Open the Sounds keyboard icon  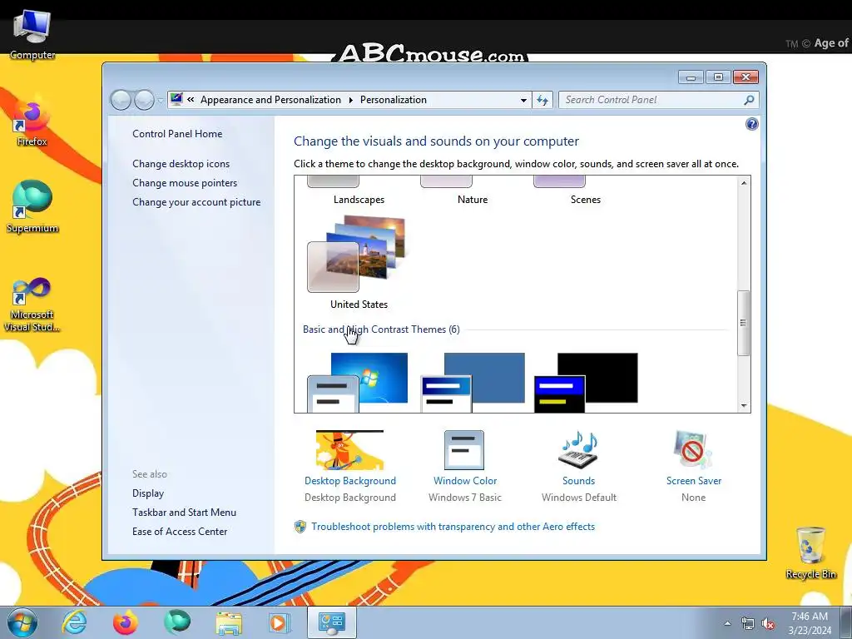[x=578, y=450]
